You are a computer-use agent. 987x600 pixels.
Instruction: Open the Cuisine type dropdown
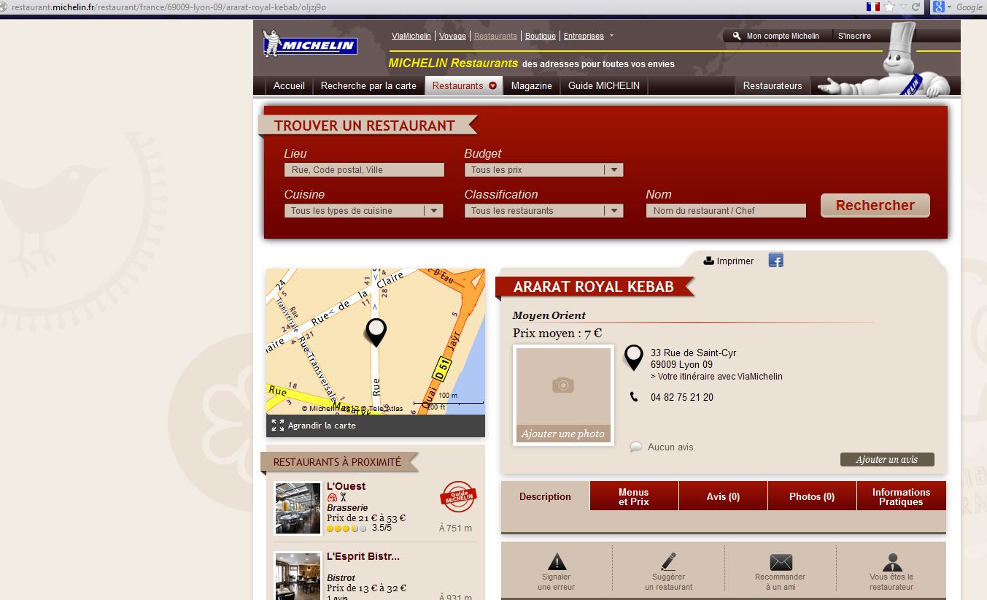363,211
